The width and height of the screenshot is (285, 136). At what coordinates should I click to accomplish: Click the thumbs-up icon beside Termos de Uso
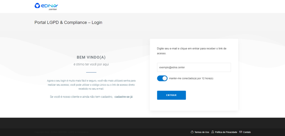[x=192, y=132]
